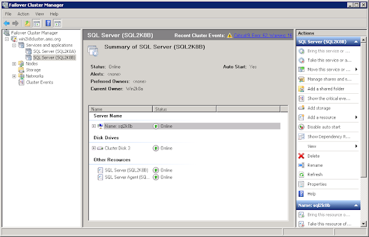Click Take this resource offline action
The width and height of the screenshot is (369, 237).
[328, 224]
